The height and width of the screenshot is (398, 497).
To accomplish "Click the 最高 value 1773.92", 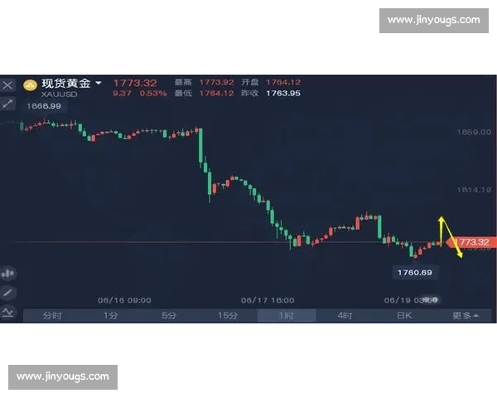I will (216, 83).
